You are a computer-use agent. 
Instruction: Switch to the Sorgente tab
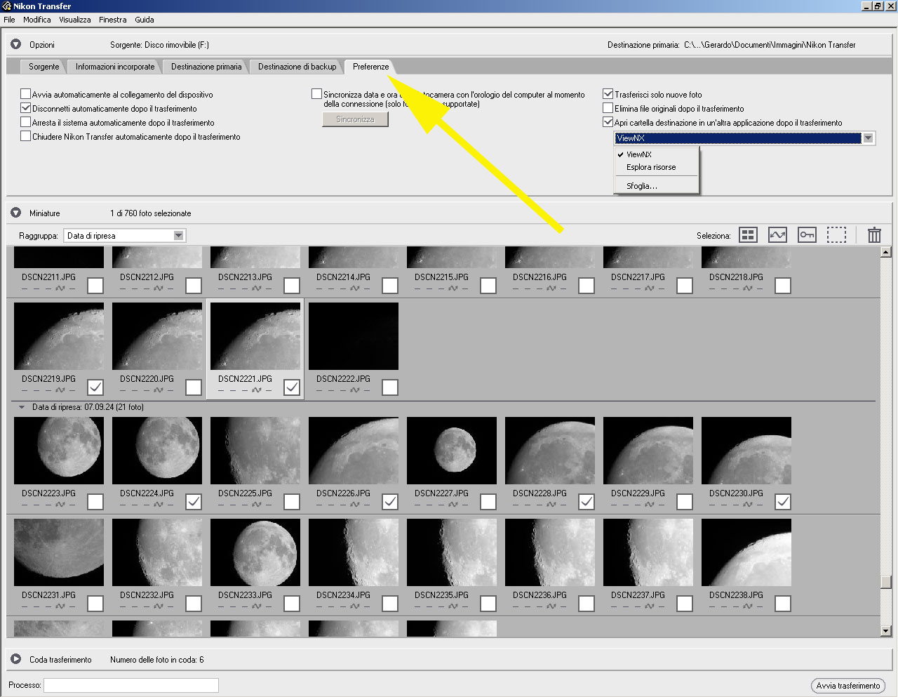point(43,67)
